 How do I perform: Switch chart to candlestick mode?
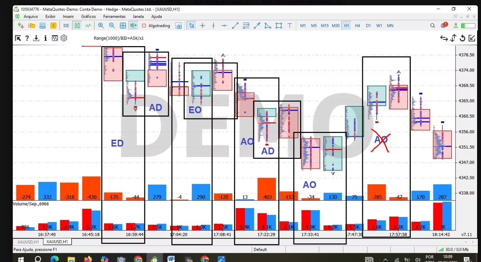click(x=77, y=26)
